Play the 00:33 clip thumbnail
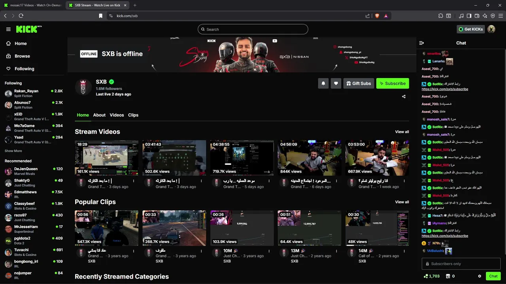This screenshot has width=506, height=284. pyautogui.click(x=174, y=228)
